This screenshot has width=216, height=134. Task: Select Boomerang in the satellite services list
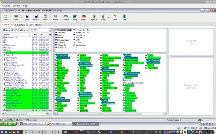26,45
